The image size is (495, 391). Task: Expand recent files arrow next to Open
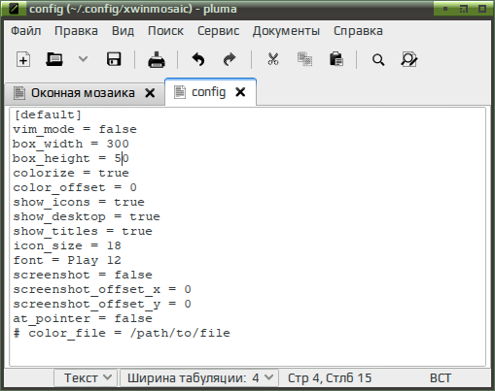pyautogui.click(x=83, y=59)
